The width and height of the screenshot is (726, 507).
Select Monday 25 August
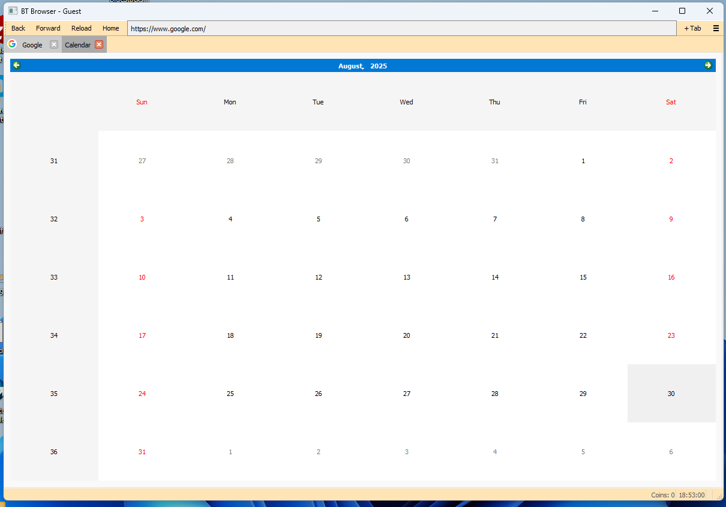point(230,394)
